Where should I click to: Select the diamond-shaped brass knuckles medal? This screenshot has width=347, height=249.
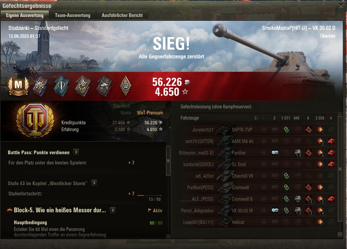pyautogui.click(x=126, y=86)
